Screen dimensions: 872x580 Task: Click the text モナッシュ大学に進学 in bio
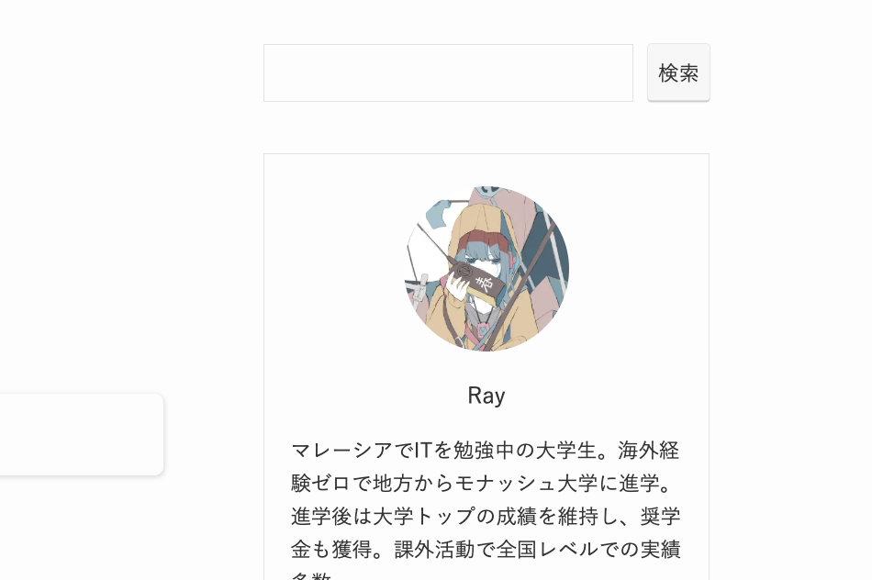click(555, 484)
